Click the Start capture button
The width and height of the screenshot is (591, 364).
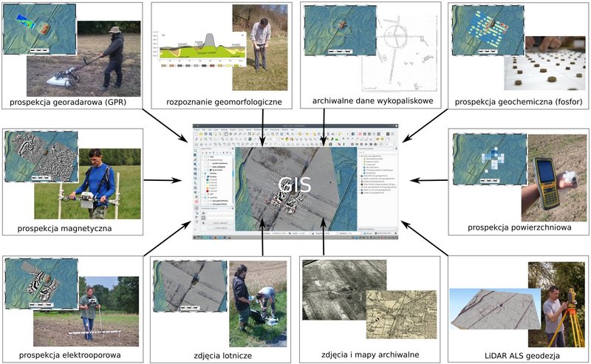pos(220,228)
